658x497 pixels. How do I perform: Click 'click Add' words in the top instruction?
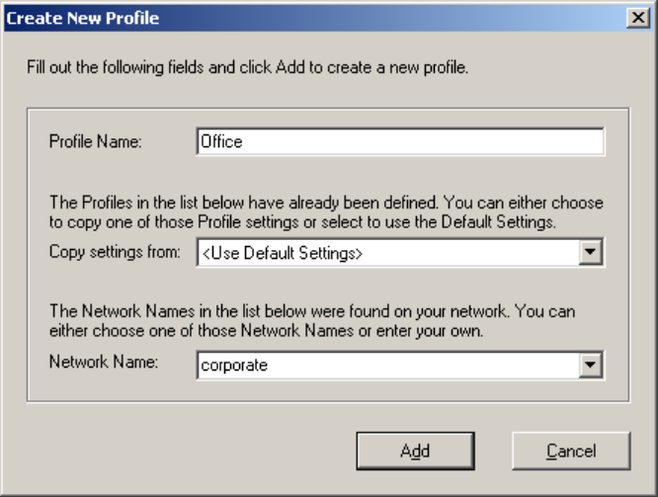272,67
